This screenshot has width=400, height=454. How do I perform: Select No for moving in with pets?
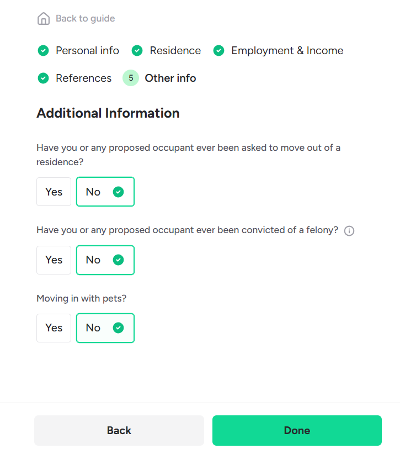(x=105, y=328)
